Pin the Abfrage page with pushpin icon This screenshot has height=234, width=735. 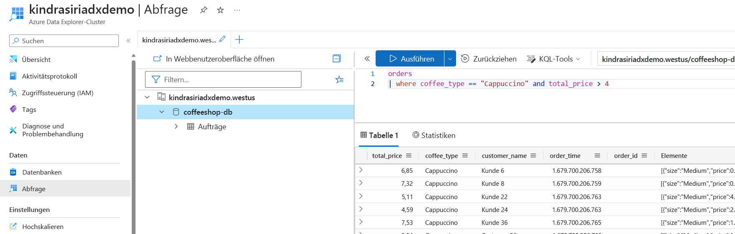pyautogui.click(x=203, y=10)
